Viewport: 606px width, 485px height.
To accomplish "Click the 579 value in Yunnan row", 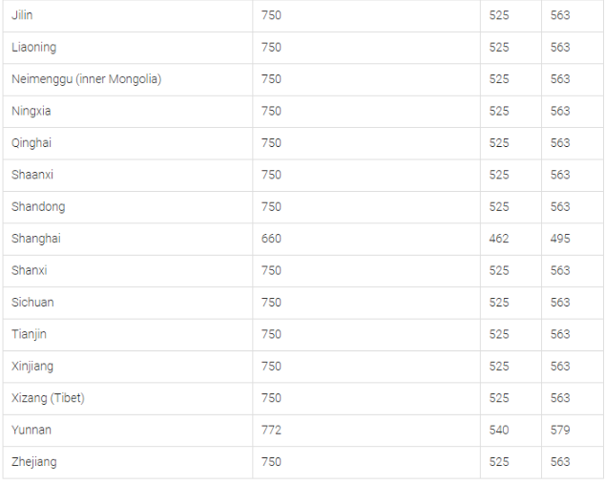I will (560, 430).
